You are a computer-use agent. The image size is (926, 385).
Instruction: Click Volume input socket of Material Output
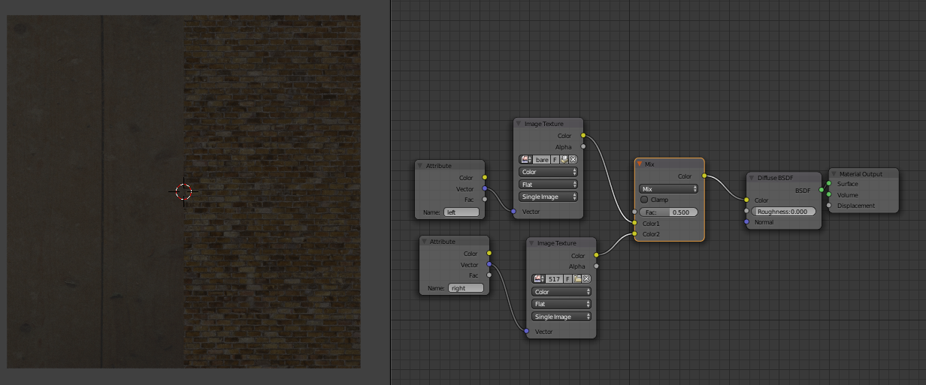pyautogui.click(x=828, y=195)
